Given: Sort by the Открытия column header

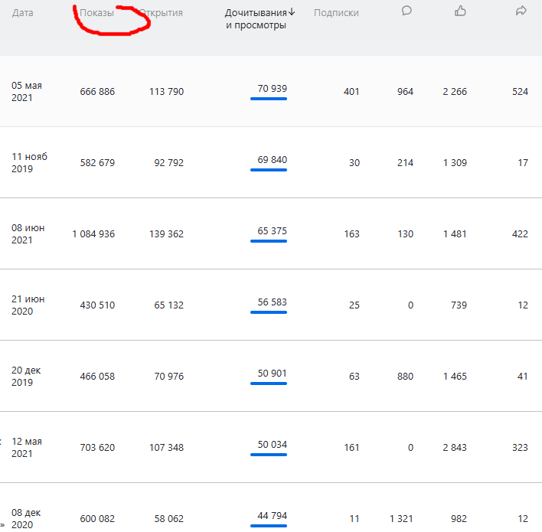Looking at the screenshot, I should pyautogui.click(x=161, y=13).
